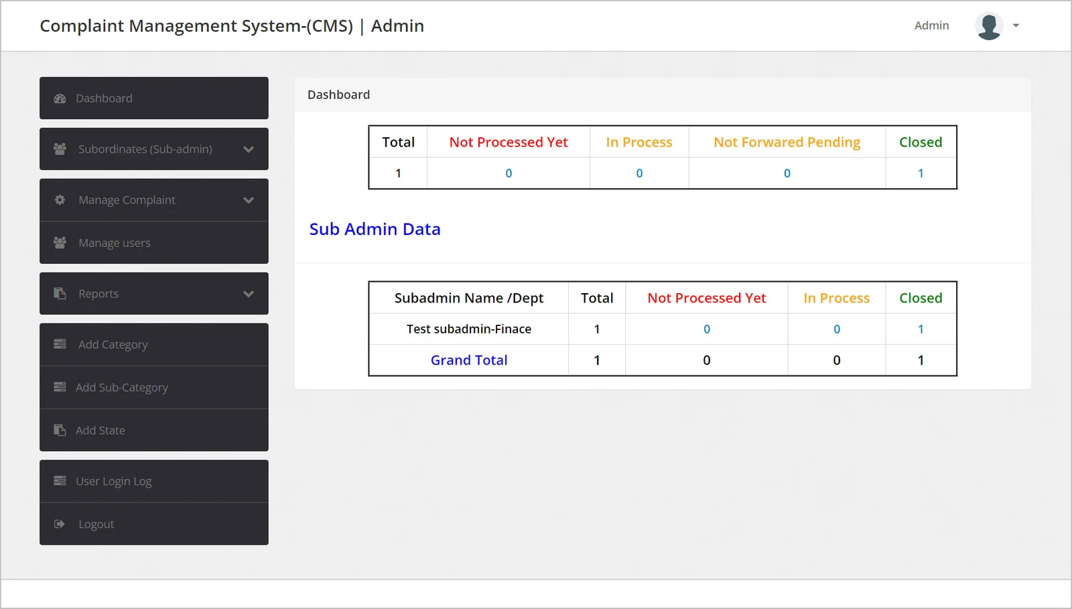
Task: Choose Logout in the sidebar
Action: 154,524
